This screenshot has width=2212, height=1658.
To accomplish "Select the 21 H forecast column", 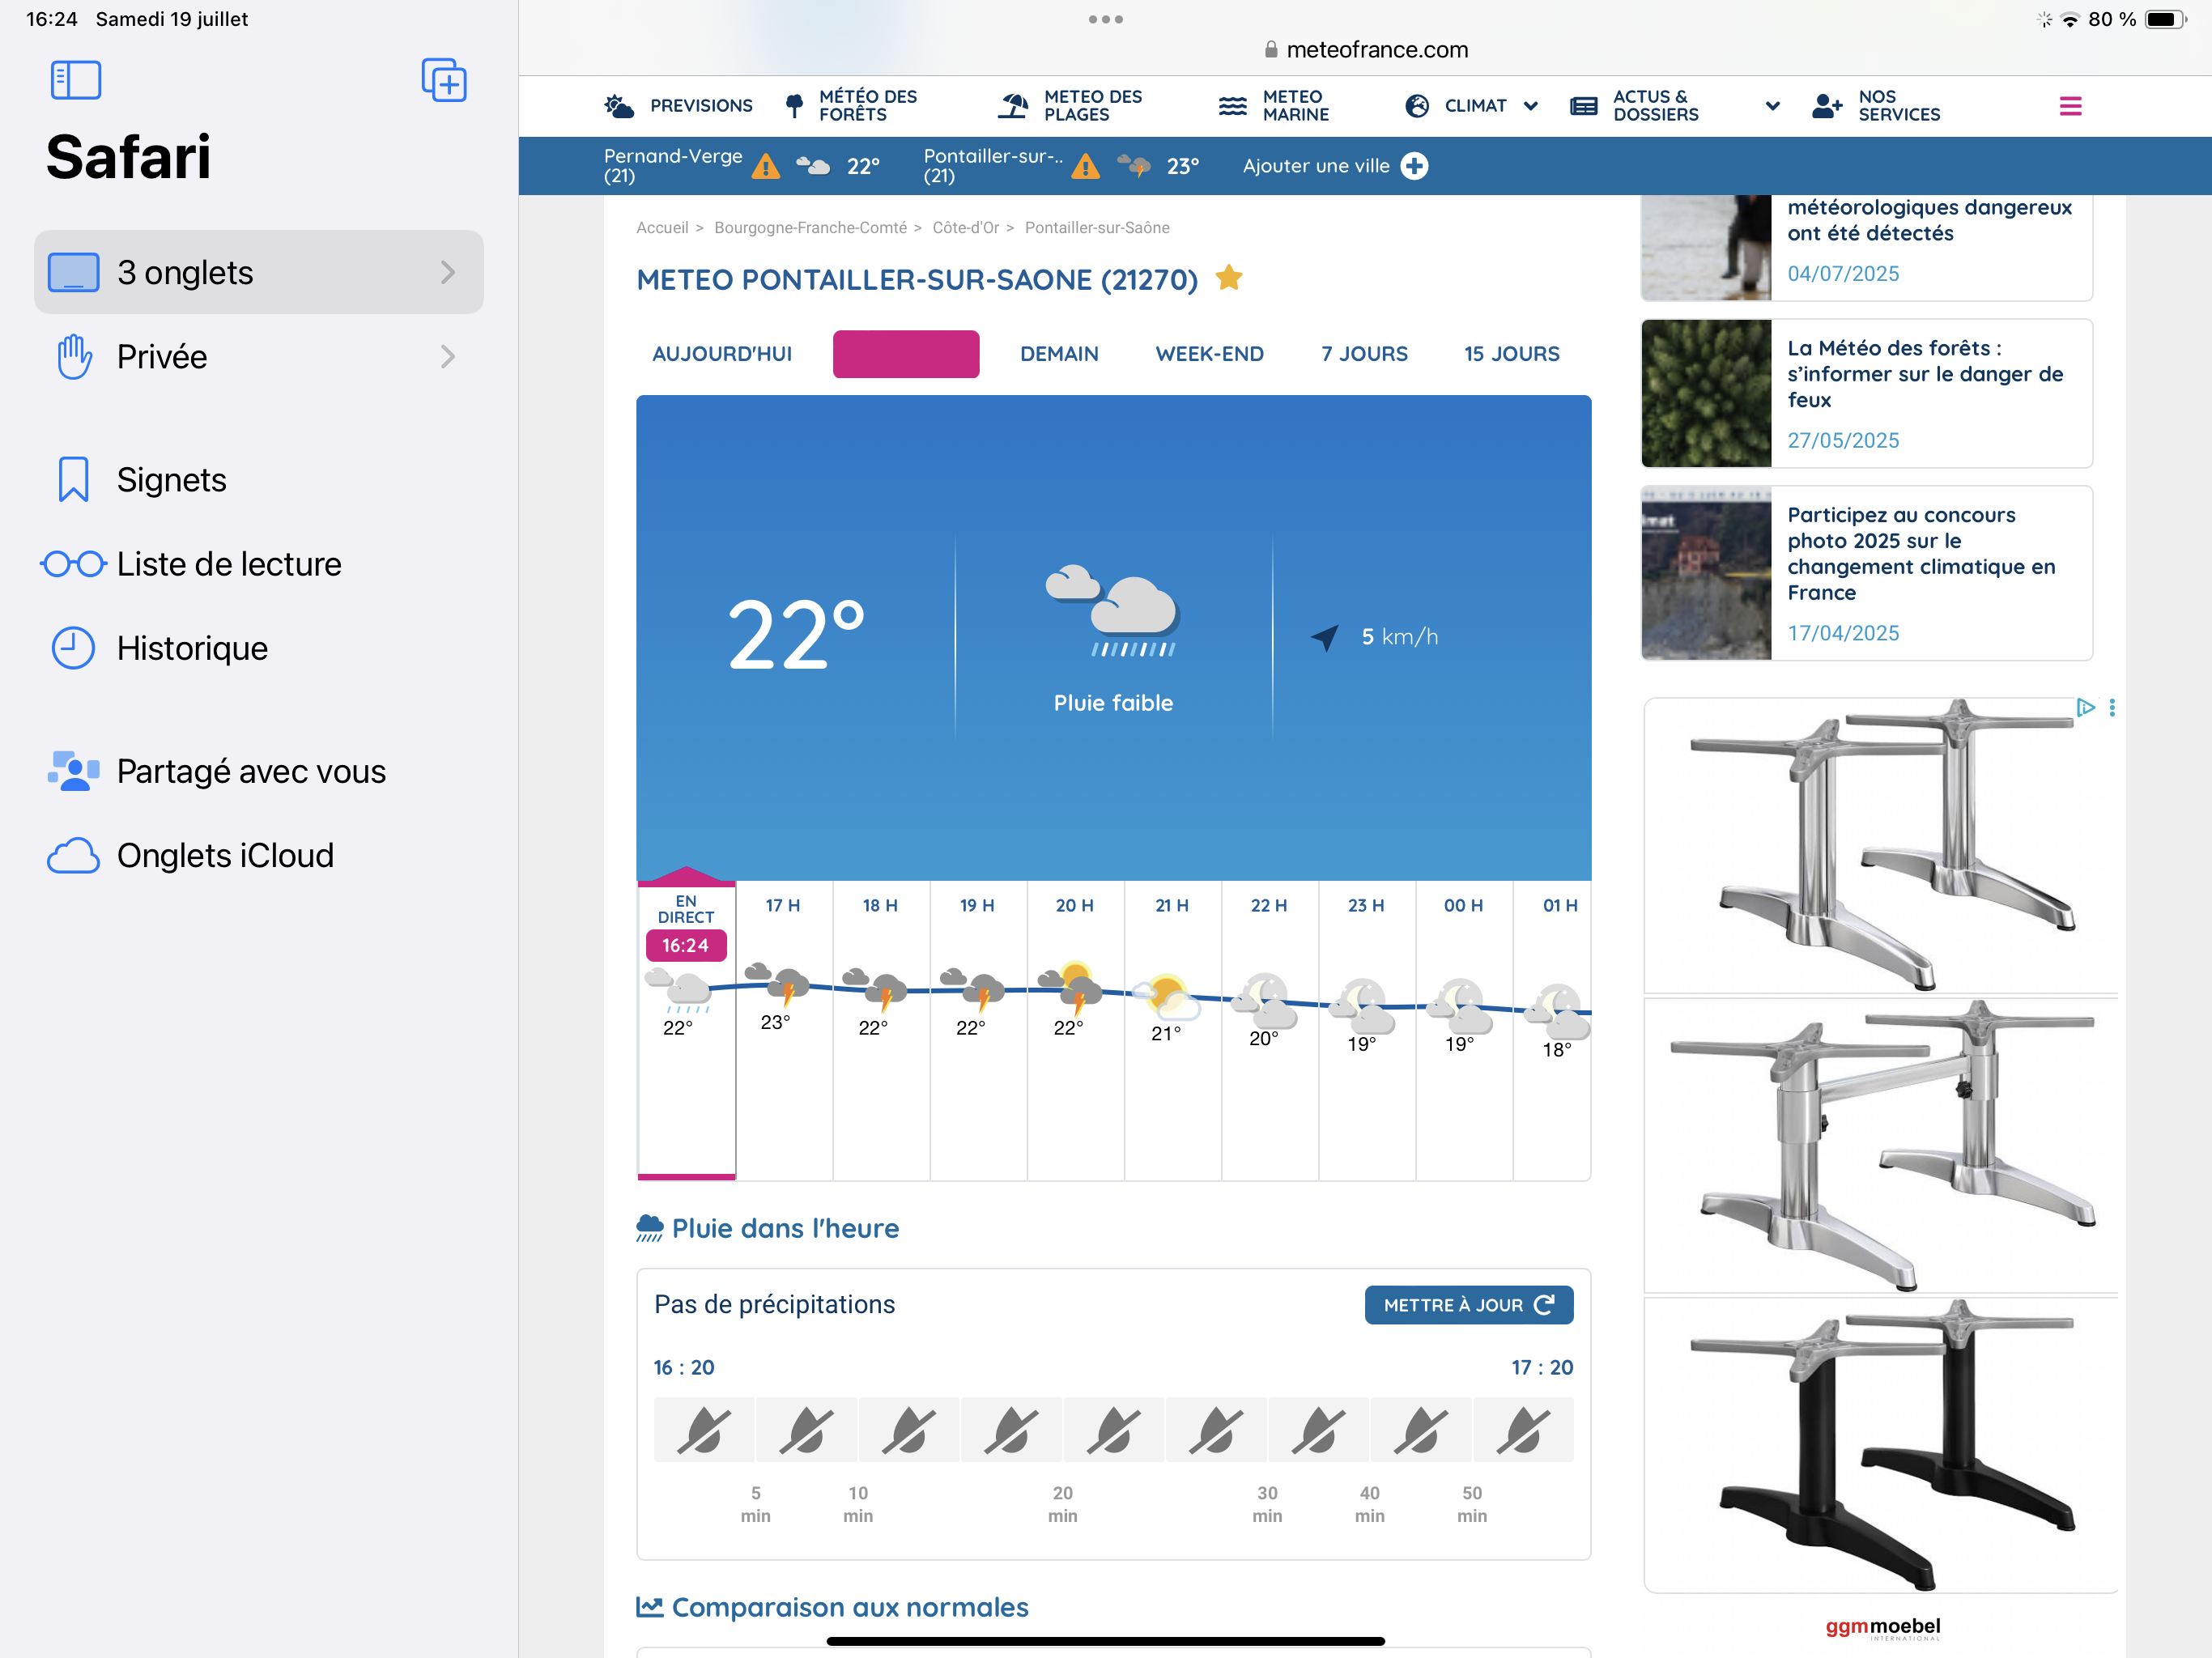I will tap(1173, 1030).
